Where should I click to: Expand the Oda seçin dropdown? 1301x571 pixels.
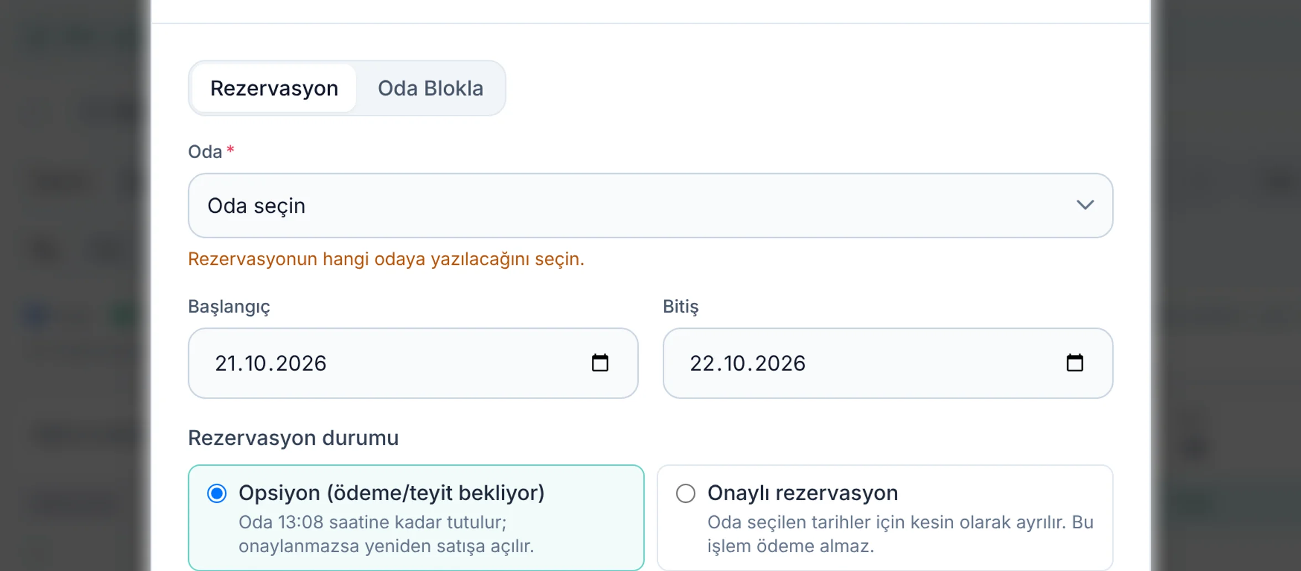pos(650,206)
